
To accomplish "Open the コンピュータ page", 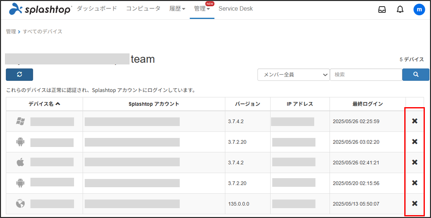I will click(143, 9).
